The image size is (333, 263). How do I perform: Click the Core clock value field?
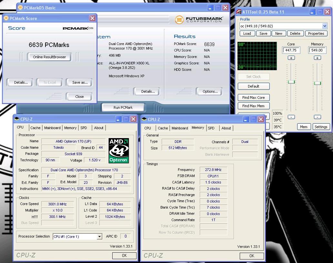point(291,50)
